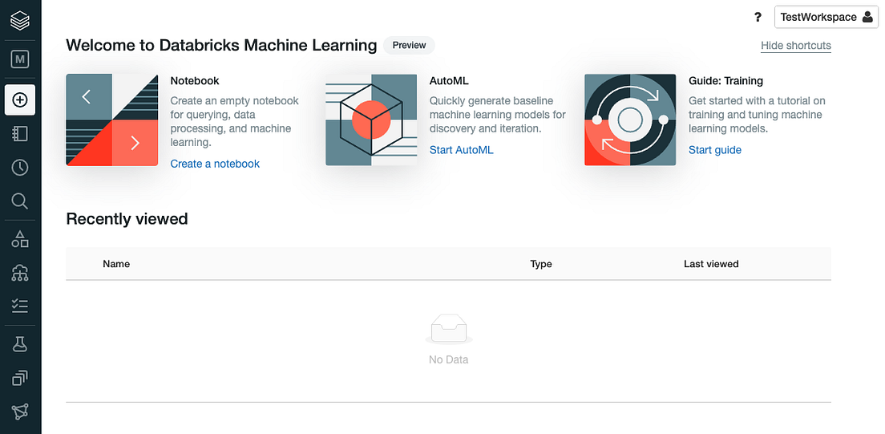Click the AutoML card title
The image size is (885, 434).
(x=449, y=81)
